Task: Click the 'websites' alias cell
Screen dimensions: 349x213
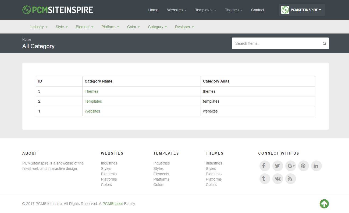Action: pos(258,111)
